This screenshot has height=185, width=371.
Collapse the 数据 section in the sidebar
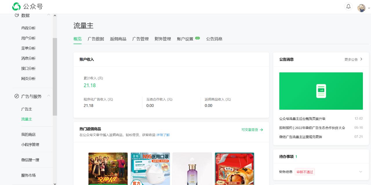coord(49,15)
